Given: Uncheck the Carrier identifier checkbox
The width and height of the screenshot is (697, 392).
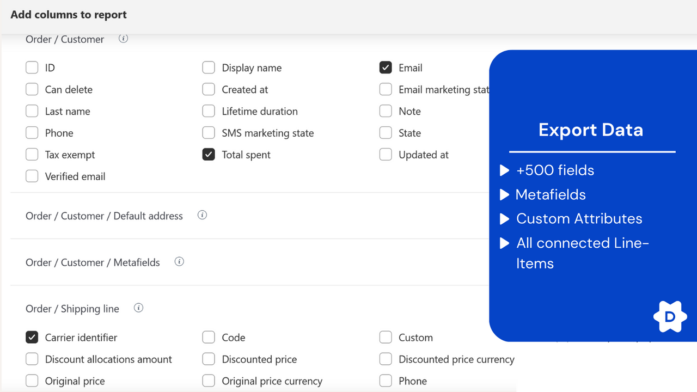Looking at the screenshot, I should (x=32, y=337).
